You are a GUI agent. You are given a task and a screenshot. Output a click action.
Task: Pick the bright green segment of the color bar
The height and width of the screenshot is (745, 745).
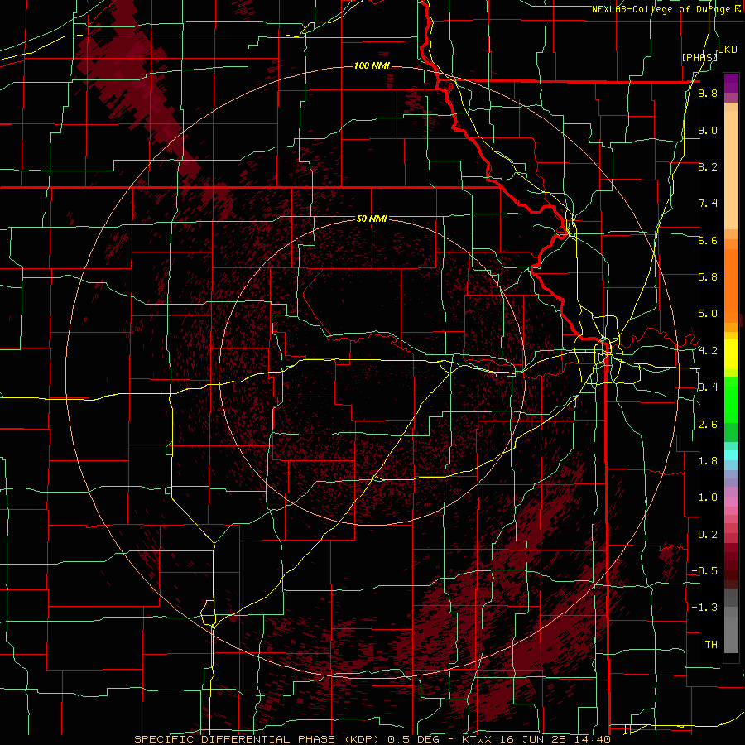pyautogui.click(x=731, y=400)
